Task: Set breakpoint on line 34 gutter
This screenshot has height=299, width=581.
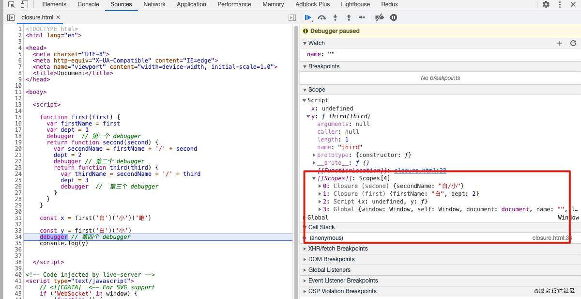Action: pyautogui.click(x=18, y=237)
